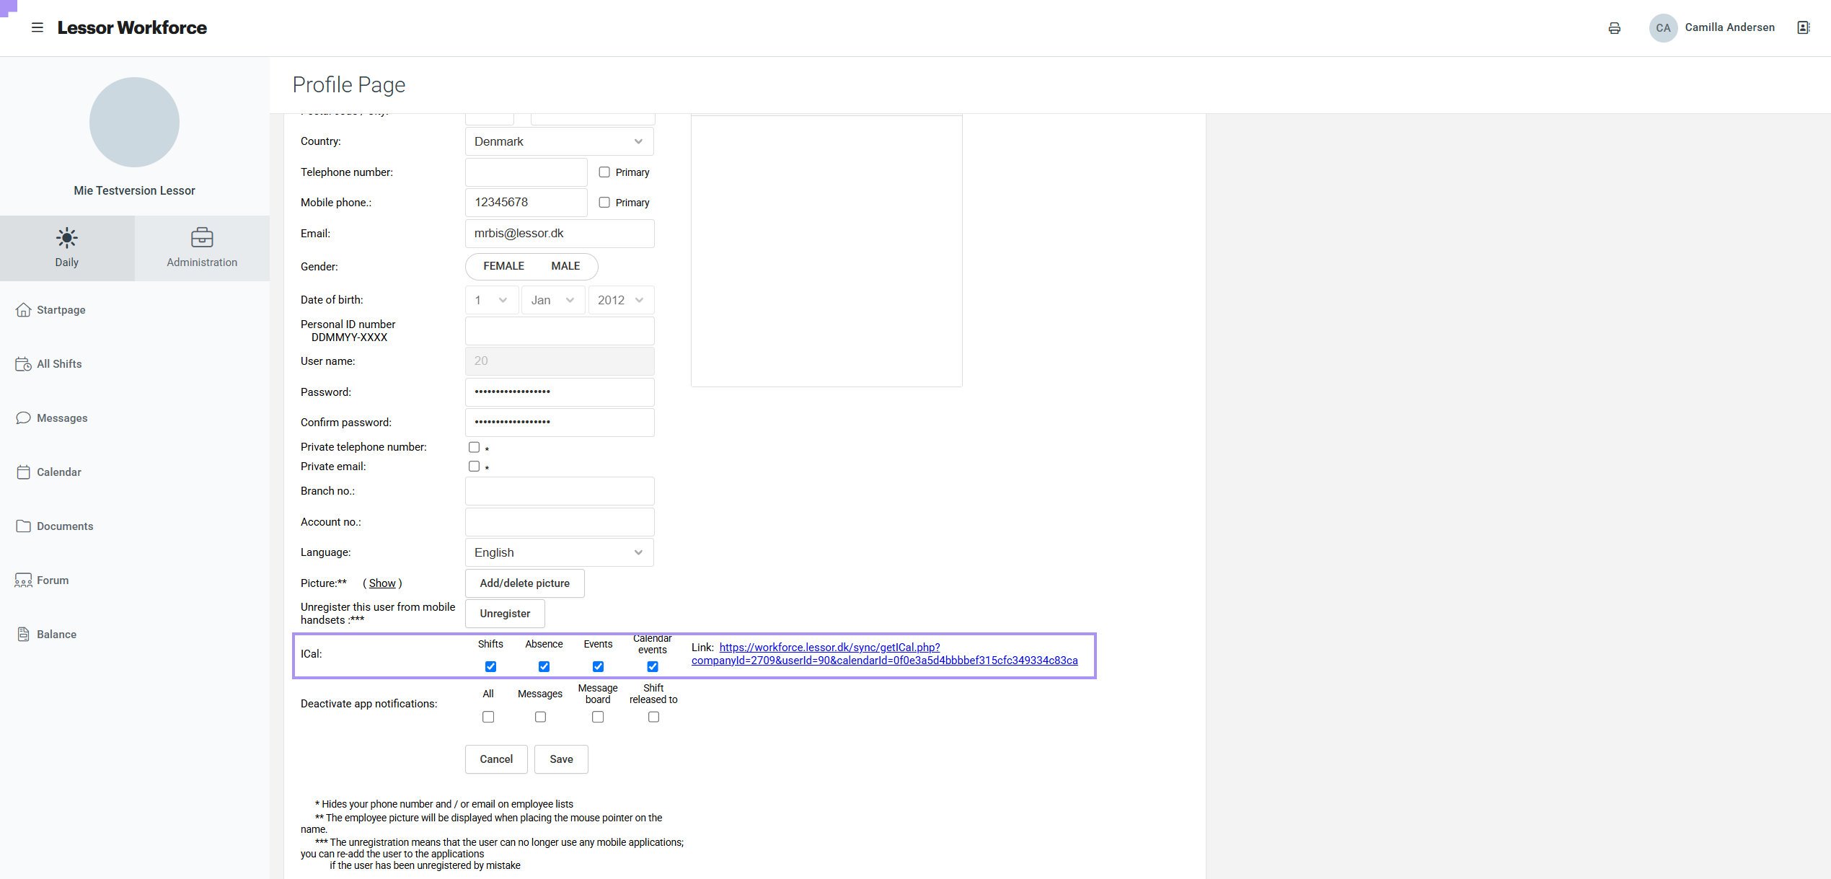
Task: Click the Calendar icon in sidebar
Action: point(24,472)
